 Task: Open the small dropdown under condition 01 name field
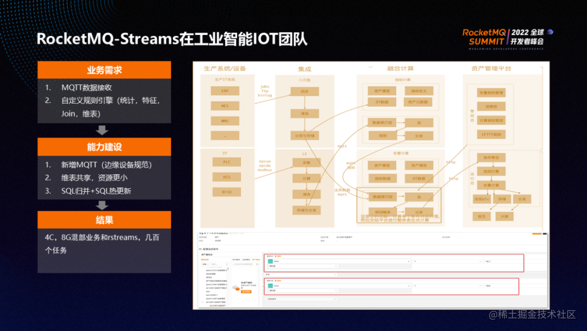coord(303,266)
